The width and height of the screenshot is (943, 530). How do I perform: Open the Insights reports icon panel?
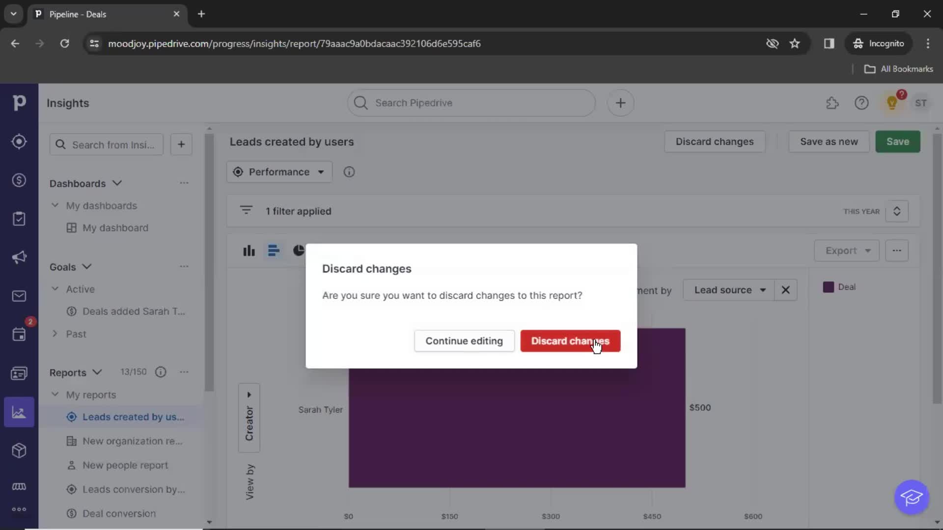click(x=19, y=412)
